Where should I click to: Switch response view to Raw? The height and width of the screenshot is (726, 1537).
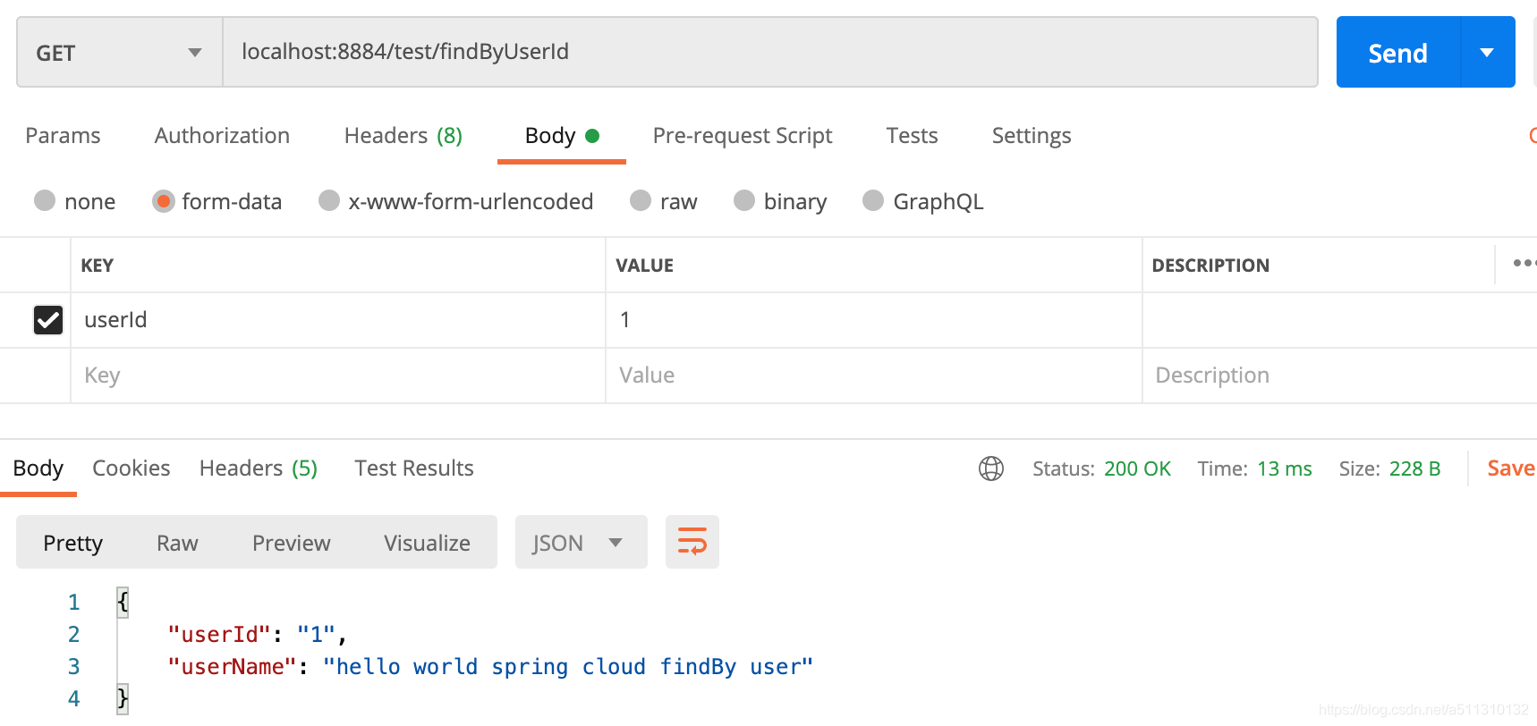coord(177,543)
